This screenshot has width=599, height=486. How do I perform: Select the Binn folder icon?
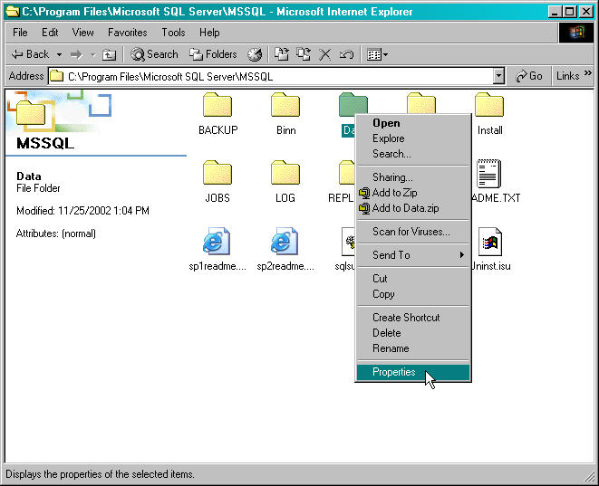pos(285,104)
